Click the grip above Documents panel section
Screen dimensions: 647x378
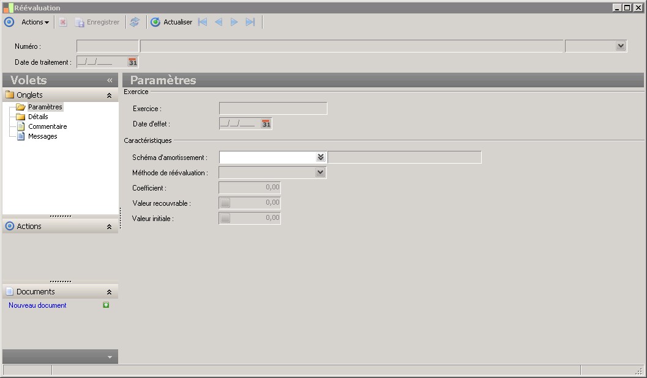click(61, 282)
